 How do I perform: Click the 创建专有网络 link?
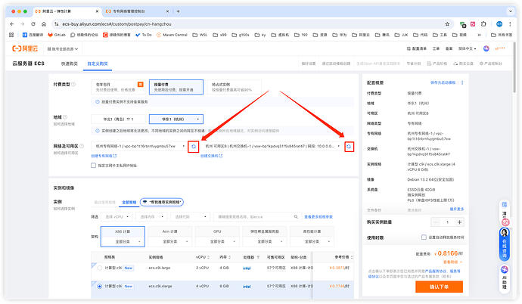point(104,156)
